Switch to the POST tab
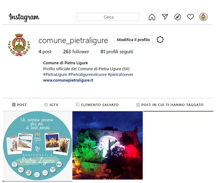Image resolution: width=222 pixels, height=183 pixels. point(19,105)
